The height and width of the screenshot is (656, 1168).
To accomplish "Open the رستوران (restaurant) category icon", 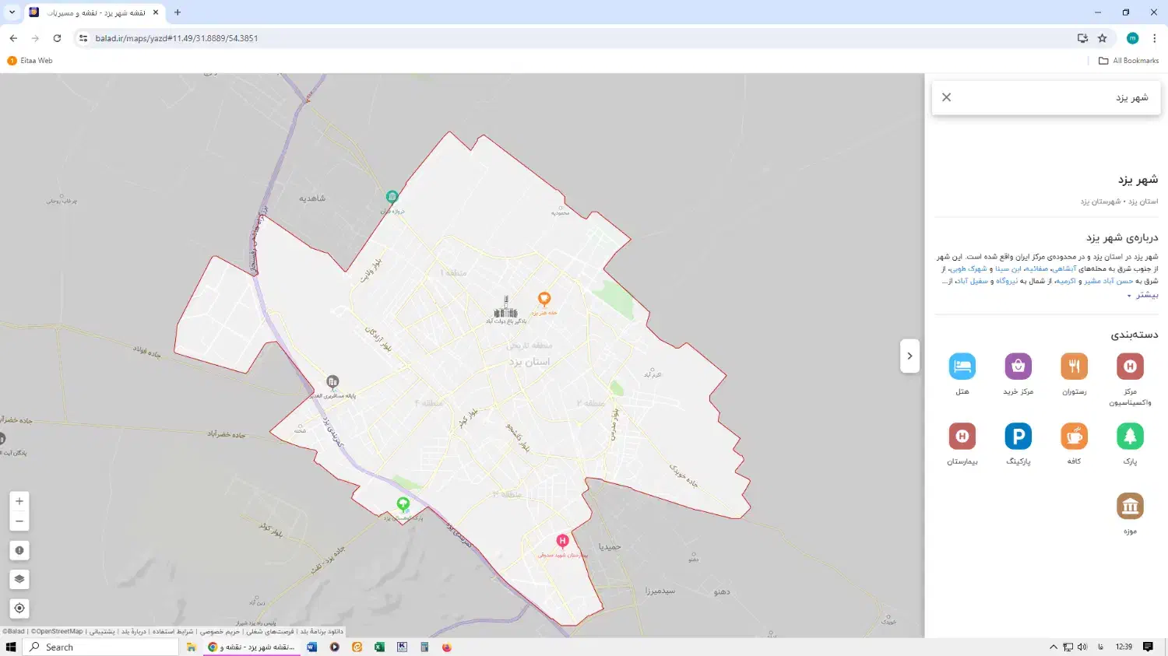I will pos(1074,366).
